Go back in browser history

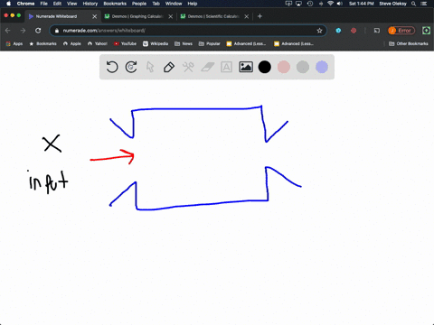pyautogui.click(x=8, y=31)
